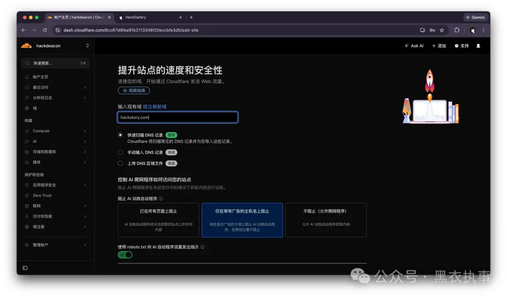This screenshot has width=507, height=297.
Task: Select the 帐户主页 hackdeacon browser tab
Action: point(78,17)
